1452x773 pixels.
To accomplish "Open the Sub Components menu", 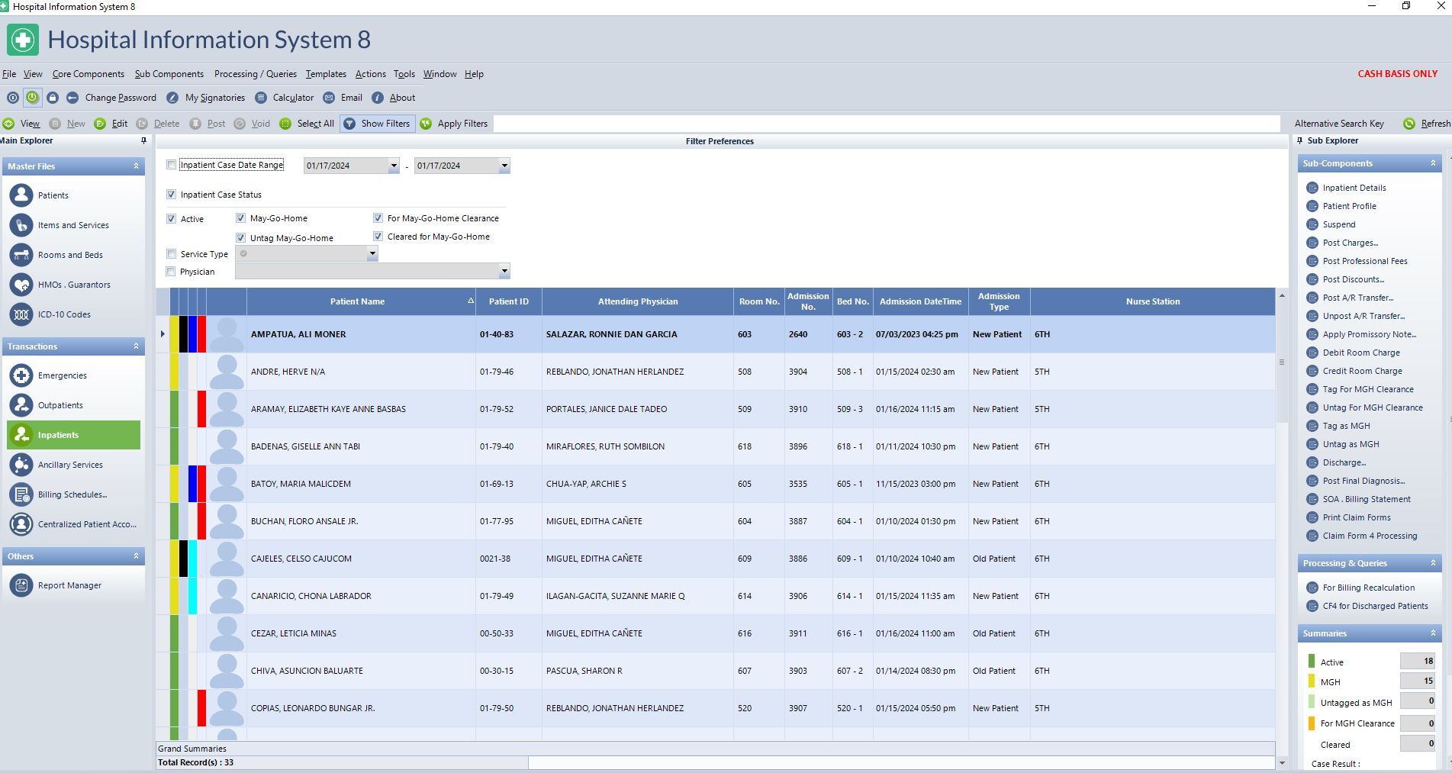I will pyautogui.click(x=169, y=74).
